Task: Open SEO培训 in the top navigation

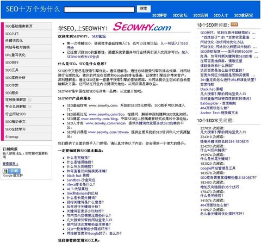Action: pyautogui.click(x=201, y=15)
